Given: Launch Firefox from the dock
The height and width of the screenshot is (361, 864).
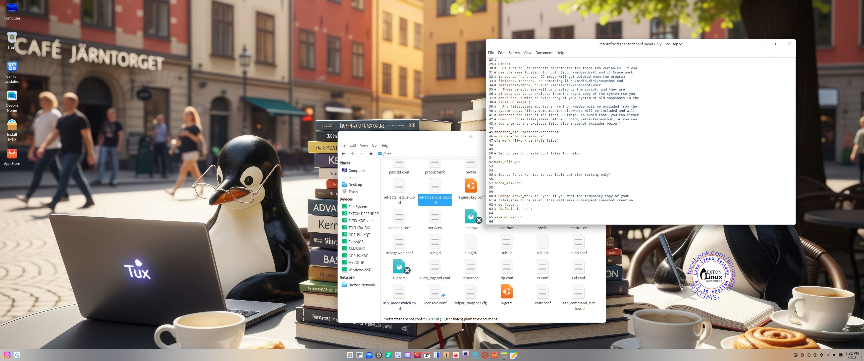Looking at the screenshot, I should 456,355.
